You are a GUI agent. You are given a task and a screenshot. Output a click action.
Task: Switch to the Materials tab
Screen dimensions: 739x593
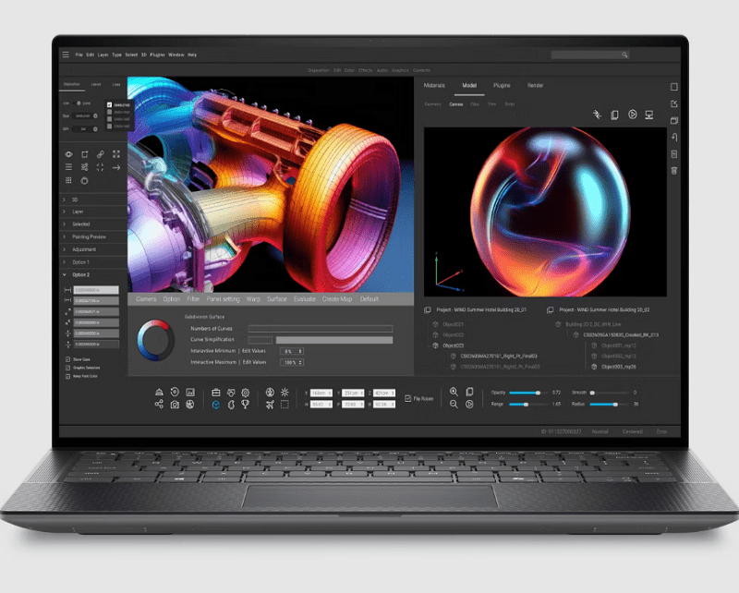coord(434,85)
